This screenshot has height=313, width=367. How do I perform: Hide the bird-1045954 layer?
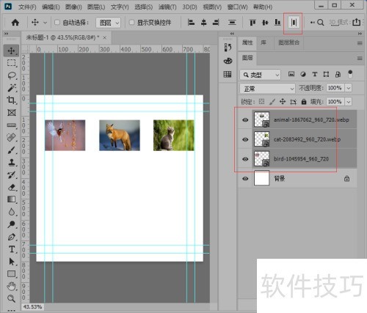(245, 159)
